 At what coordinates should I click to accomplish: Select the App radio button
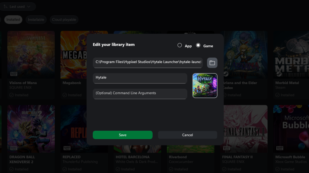click(x=180, y=45)
